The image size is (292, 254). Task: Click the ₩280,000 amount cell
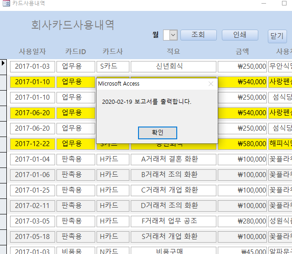pos(242,221)
